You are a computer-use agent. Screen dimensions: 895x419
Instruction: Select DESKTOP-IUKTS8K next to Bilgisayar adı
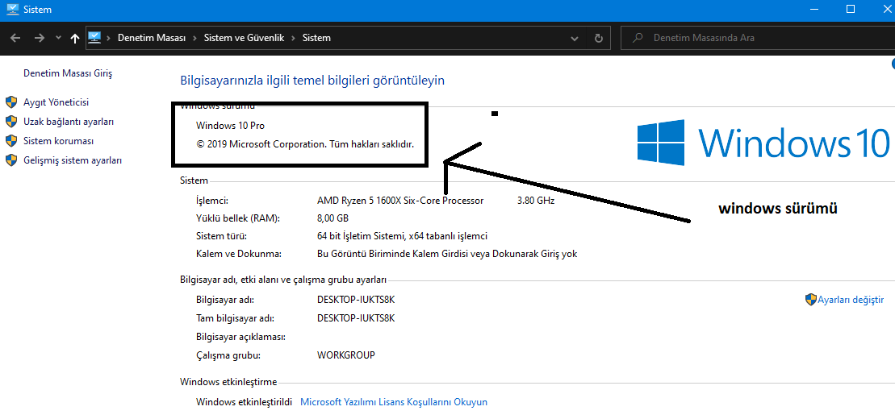356,300
